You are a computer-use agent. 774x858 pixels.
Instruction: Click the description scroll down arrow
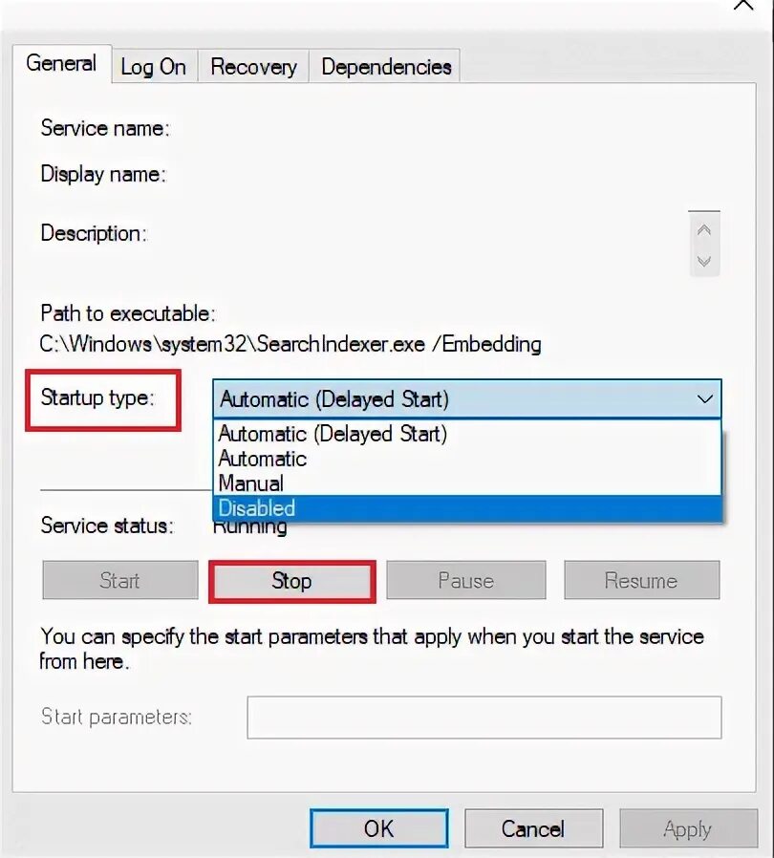click(704, 261)
